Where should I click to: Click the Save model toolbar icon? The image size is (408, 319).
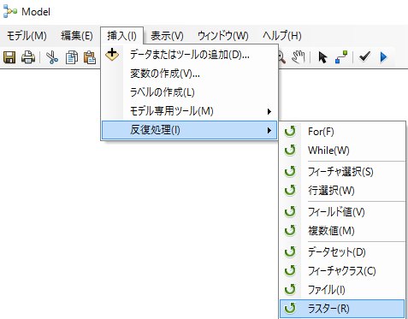[x=9, y=57]
